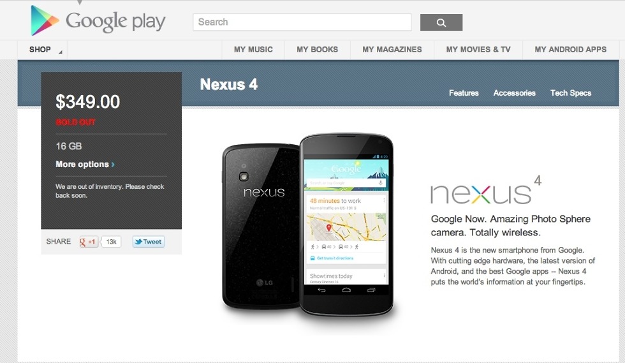Image resolution: width=625 pixels, height=363 pixels.
Task: Open the Accessories link
Action: pyautogui.click(x=514, y=93)
